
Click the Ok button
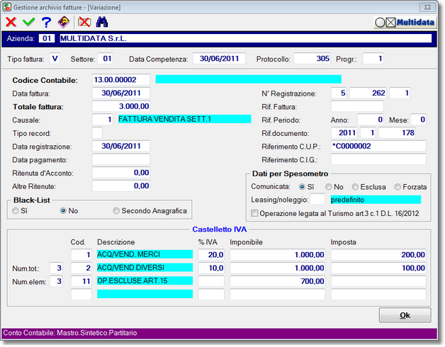pyautogui.click(x=405, y=315)
